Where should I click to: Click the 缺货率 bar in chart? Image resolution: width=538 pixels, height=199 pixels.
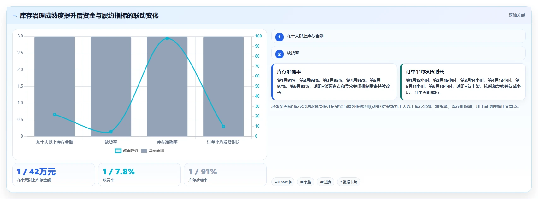tap(111, 86)
